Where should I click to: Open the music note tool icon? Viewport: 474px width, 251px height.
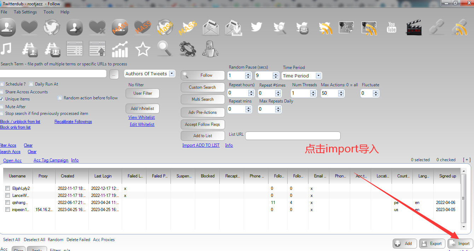(x=6, y=49)
